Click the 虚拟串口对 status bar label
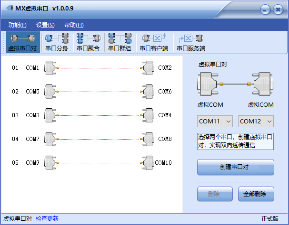 [x=18, y=218]
